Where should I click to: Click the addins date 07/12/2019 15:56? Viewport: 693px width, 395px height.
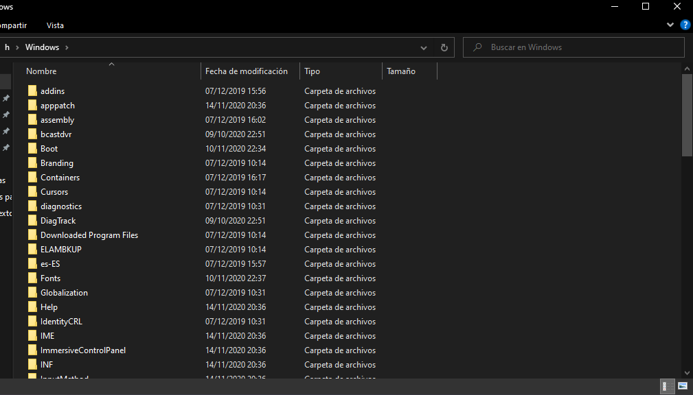[x=236, y=91]
